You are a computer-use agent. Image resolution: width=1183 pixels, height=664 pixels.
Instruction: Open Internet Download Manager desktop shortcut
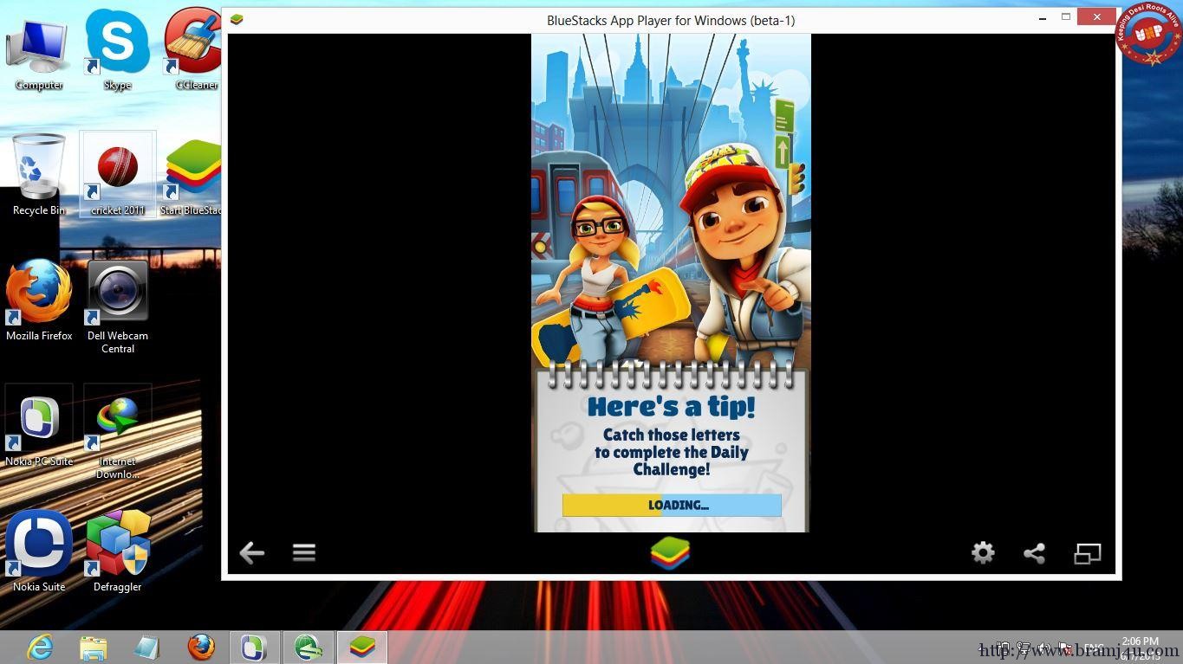(x=118, y=420)
